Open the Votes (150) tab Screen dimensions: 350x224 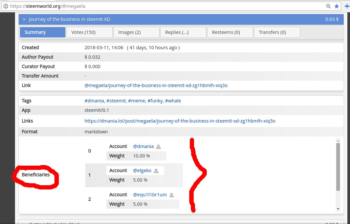click(90, 32)
